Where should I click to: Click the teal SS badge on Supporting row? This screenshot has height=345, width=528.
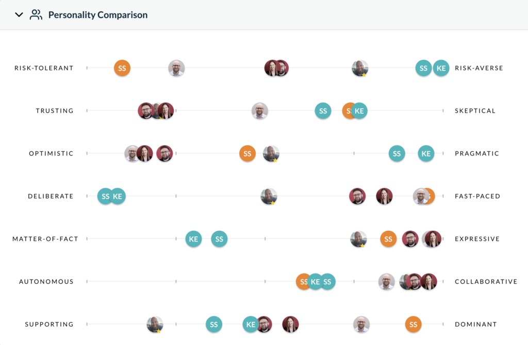pos(214,324)
